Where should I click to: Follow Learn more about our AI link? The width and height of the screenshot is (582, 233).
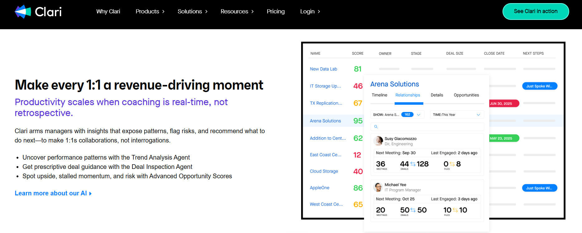pos(53,193)
